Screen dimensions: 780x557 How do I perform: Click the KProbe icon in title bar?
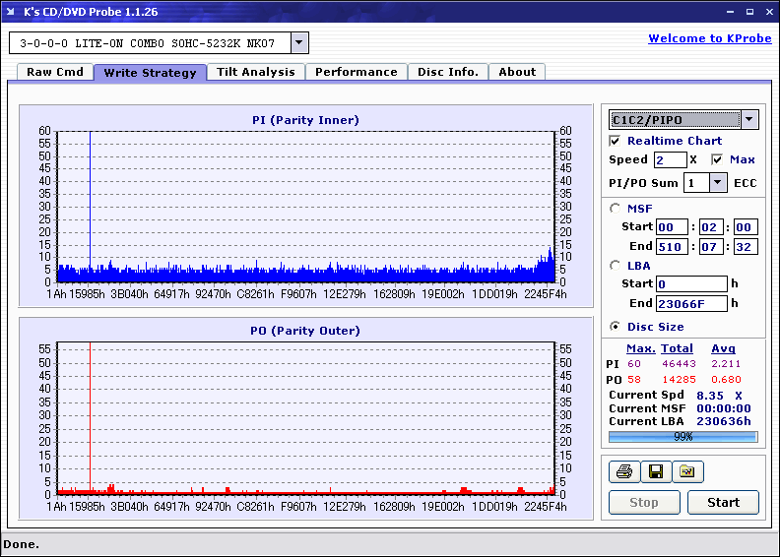tap(12, 12)
